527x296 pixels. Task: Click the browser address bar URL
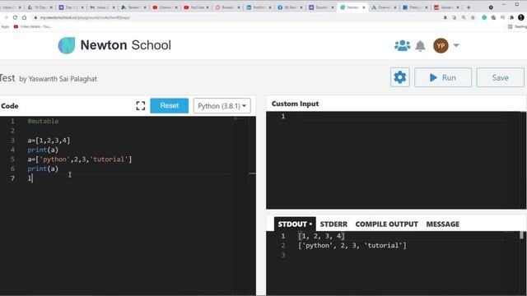[x=85, y=17]
